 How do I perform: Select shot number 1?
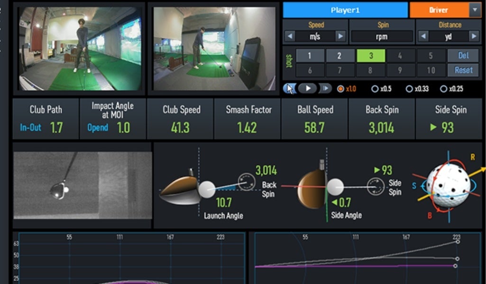310,56
